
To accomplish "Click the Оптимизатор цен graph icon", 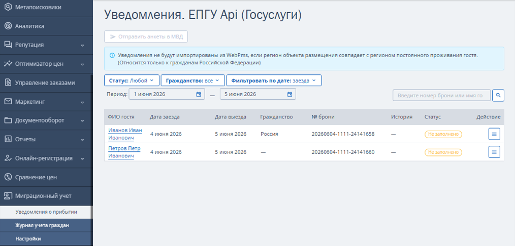I will point(8,64).
